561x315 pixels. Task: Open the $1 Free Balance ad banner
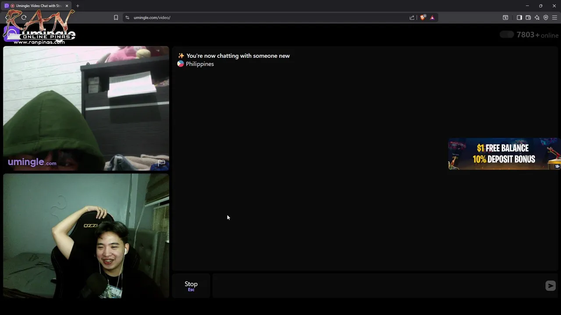504,154
